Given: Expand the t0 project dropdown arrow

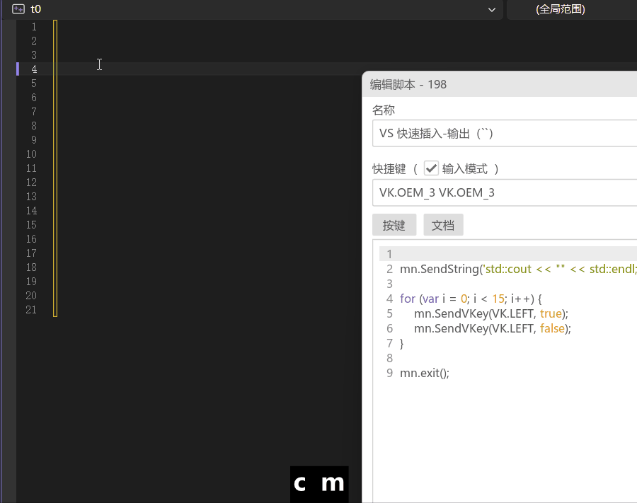Looking at the screenshot, I should pyautogui.click(x=492, y=9).
